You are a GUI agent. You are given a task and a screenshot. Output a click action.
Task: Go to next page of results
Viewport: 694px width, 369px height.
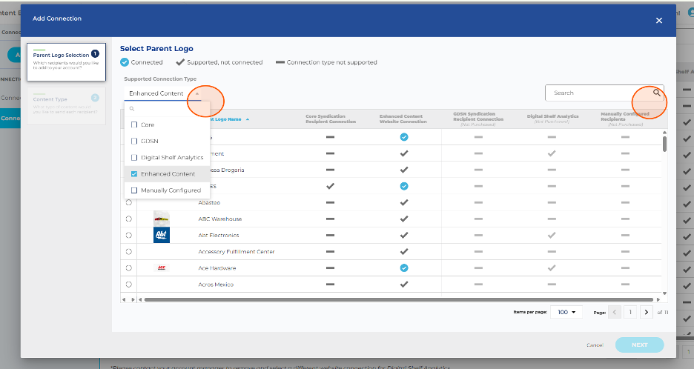[x=647, y=312]
